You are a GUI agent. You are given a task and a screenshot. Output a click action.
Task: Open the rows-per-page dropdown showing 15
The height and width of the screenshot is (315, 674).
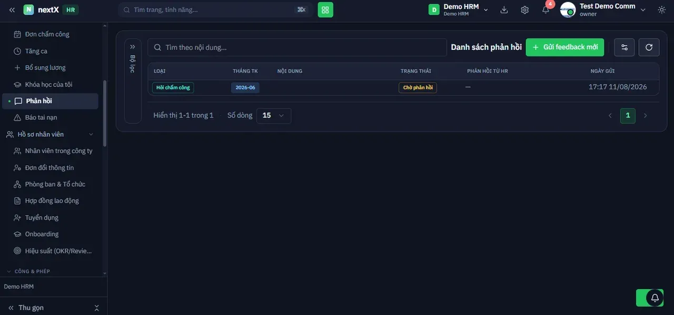click(x=274, y=116)
